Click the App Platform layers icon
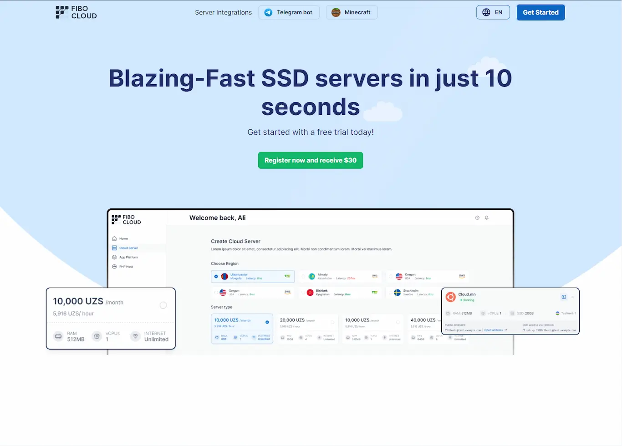This screenshot has width=622, height=446. point(114,257)
